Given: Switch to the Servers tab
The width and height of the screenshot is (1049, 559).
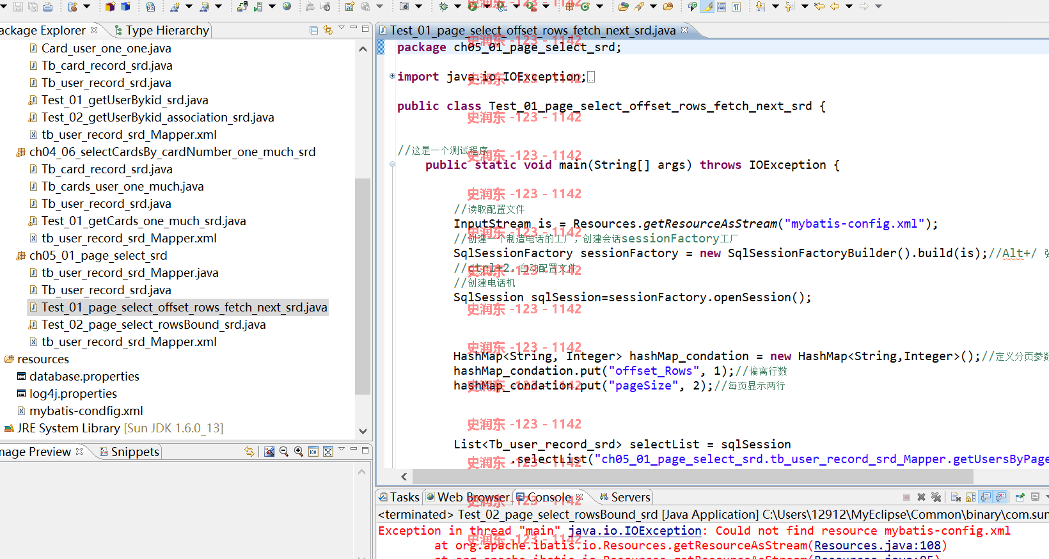Looking at the screenshot, I should 625,497.
